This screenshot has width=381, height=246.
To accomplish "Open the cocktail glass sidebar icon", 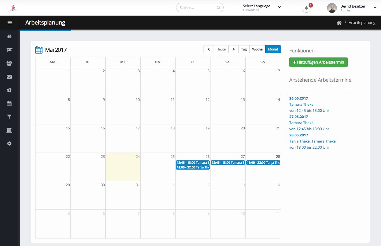I will coord(9,117).
